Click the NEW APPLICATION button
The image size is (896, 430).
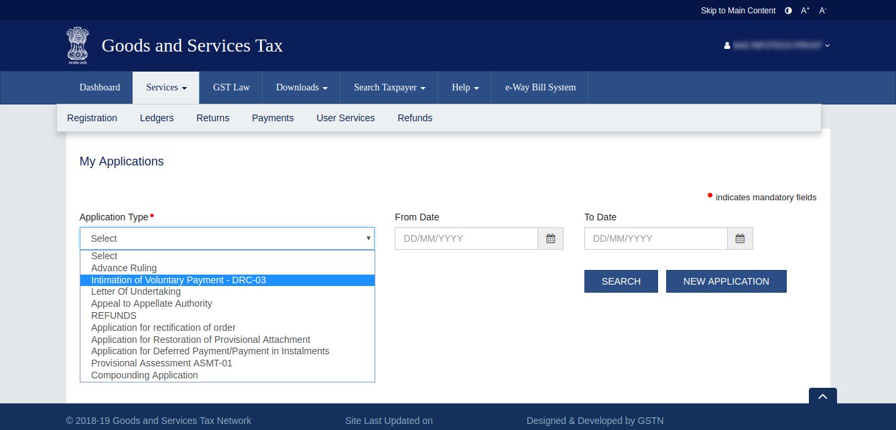pos(726,281)
